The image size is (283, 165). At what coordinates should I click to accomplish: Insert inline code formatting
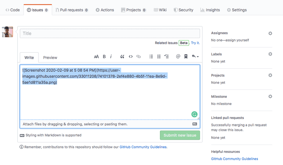pos(130,56)
